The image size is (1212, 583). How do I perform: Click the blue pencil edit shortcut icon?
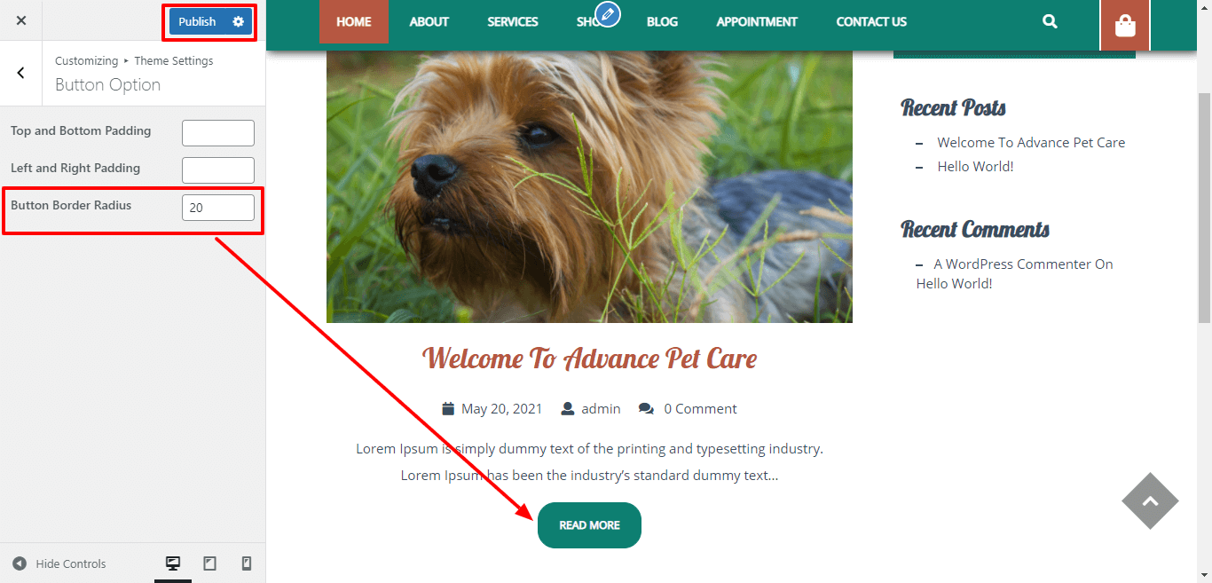point(608,14)
